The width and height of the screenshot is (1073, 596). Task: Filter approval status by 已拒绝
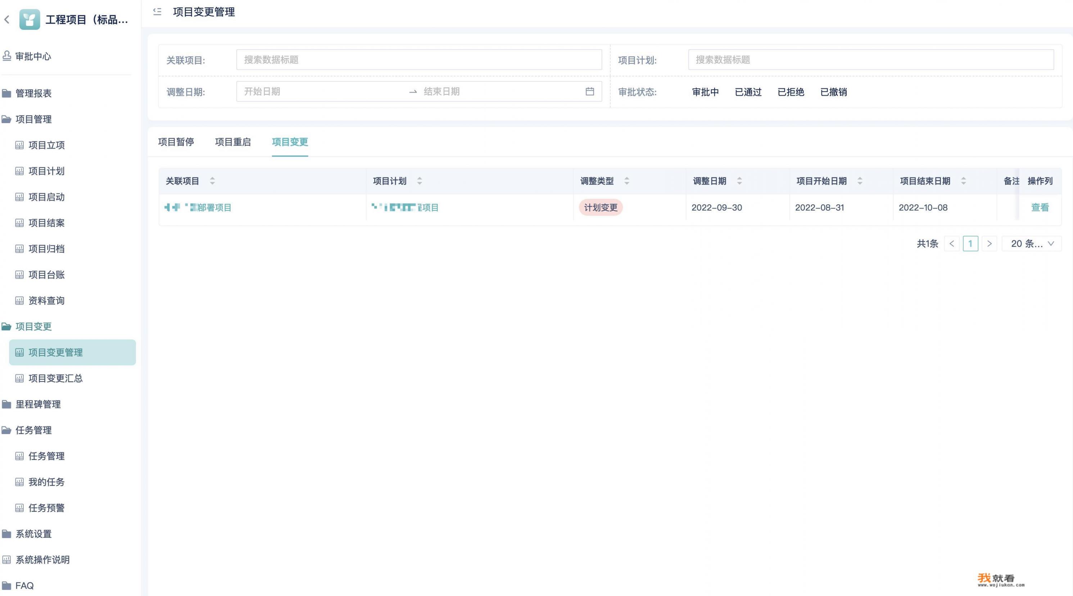tap(791, 92)
